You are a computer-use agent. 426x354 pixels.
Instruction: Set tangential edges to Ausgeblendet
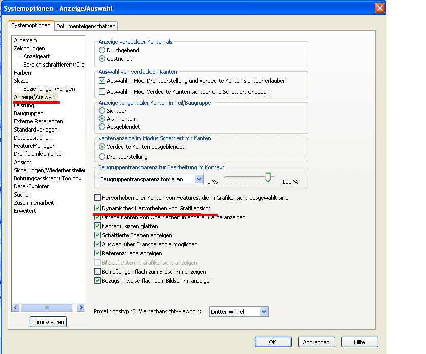click(102, 127)
